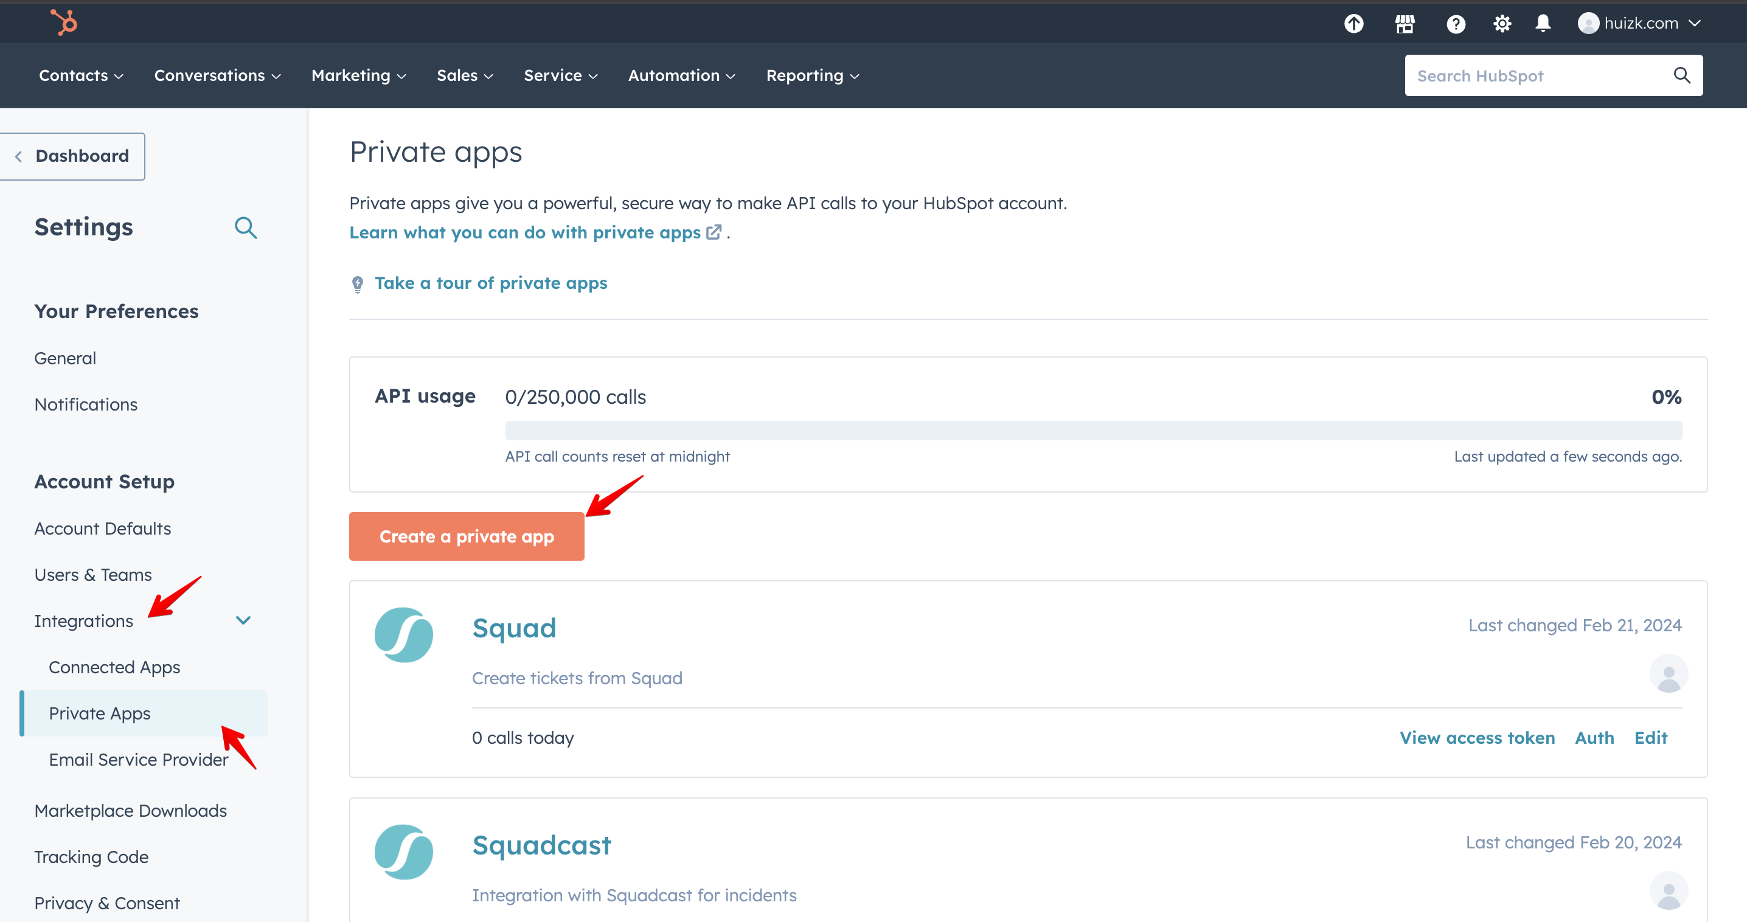Image resolution: width=1747 pixels, height=922 pixels.
Task: Open the settings gear icon
Action: click(x=1501, y=24)
